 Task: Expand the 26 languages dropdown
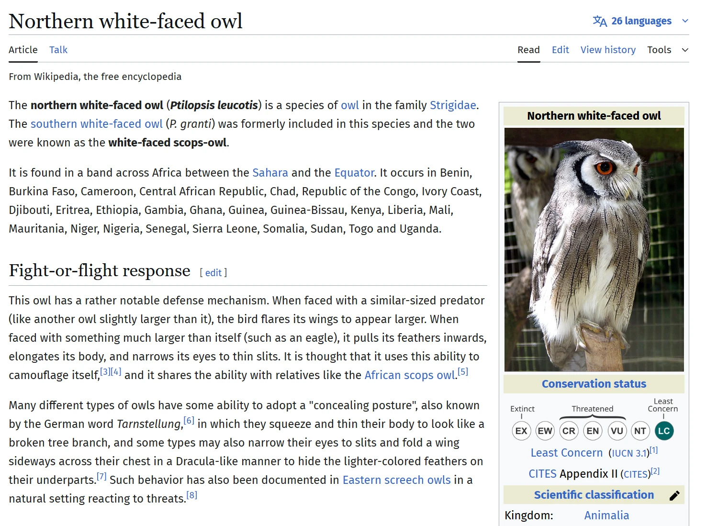click(x=641, y=21)
